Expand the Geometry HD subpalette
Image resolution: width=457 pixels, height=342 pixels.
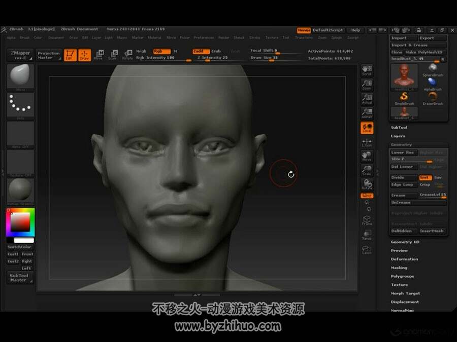pyautogui.click(x=405, y=242)
